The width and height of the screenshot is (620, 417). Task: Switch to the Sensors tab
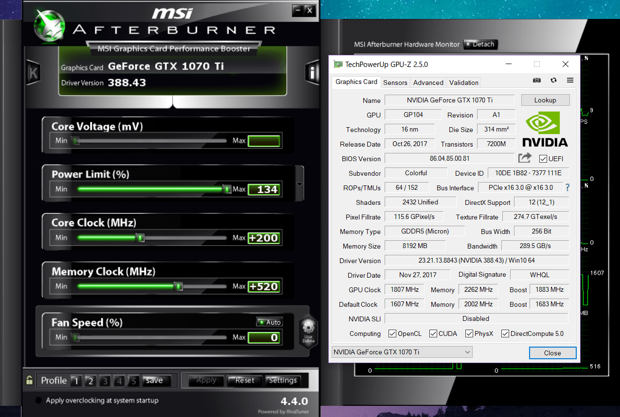click(395, 83)
